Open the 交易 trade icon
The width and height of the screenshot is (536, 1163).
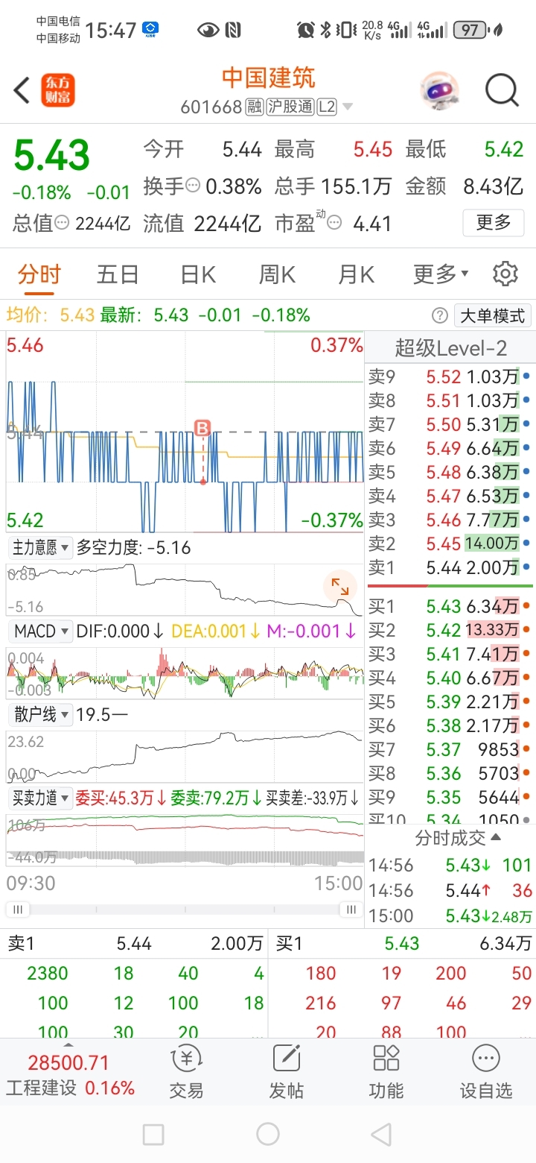pos(186,1072)
